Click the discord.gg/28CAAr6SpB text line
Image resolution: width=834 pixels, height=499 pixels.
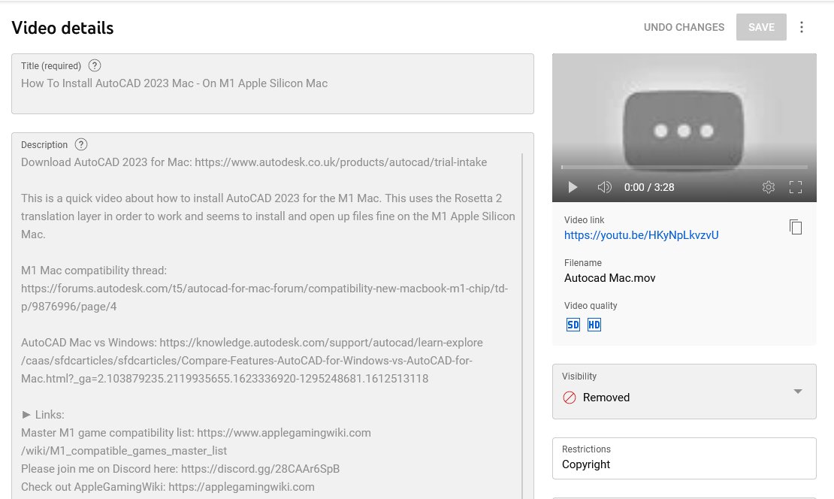point(180,469)
